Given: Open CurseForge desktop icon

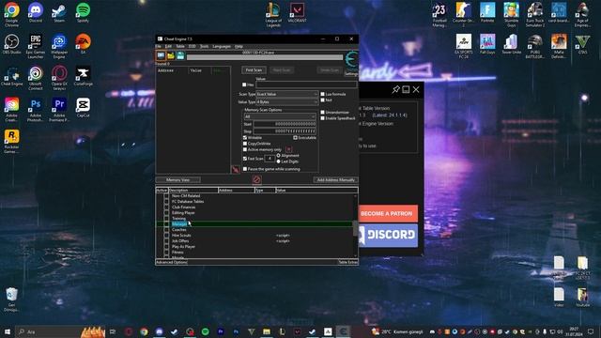Looking at the screenshot, I should [83, 76].
